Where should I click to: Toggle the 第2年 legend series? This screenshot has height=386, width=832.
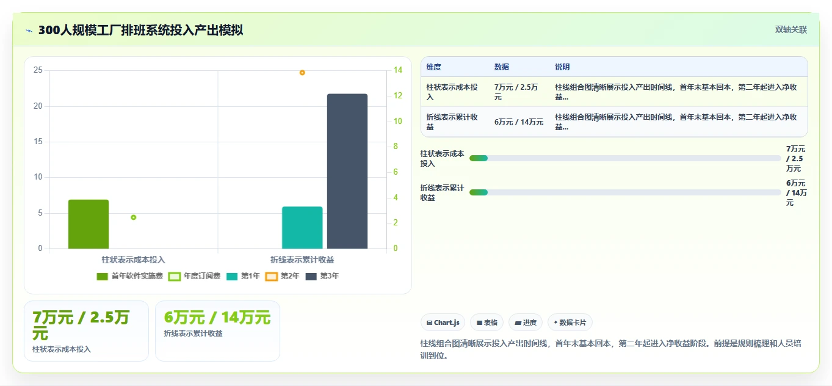(282, 276)
